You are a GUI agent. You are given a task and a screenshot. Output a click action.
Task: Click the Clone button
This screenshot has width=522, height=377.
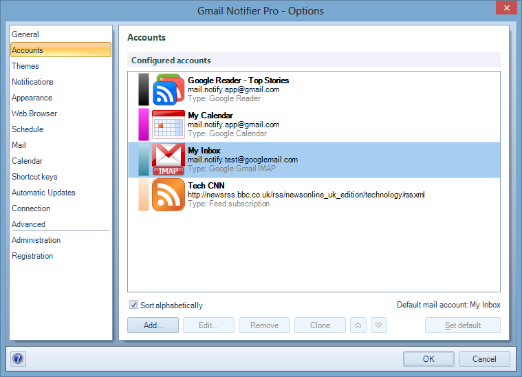320,325
